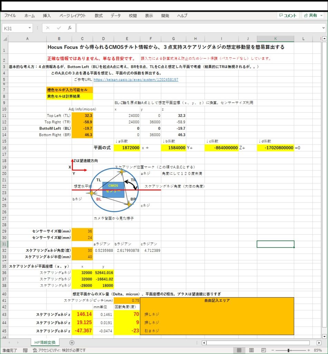Select sensor height input cell 24

pyautogui.click(x=82, y=237)
